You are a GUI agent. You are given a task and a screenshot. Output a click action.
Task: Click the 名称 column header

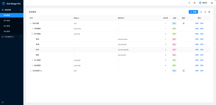[51, 18]
